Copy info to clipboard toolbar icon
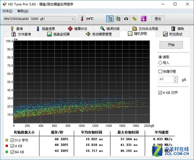This screenshot has width=194, height=160. 110,19
